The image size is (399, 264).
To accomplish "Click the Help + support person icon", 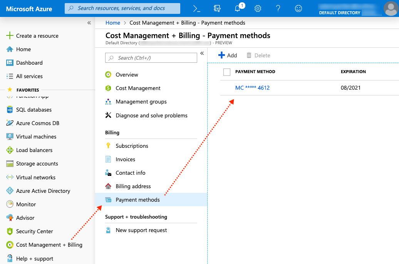I will pyautogui.click(x=10, y=258).
